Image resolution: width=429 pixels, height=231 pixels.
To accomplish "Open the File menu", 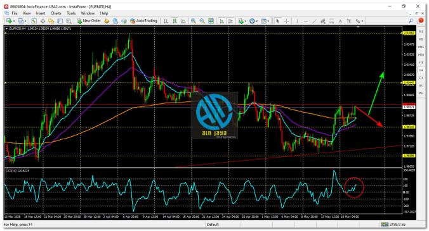I will (x=14, y=13).
